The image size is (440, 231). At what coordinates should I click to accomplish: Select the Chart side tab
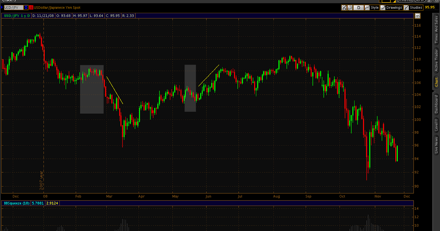[436, 82]
